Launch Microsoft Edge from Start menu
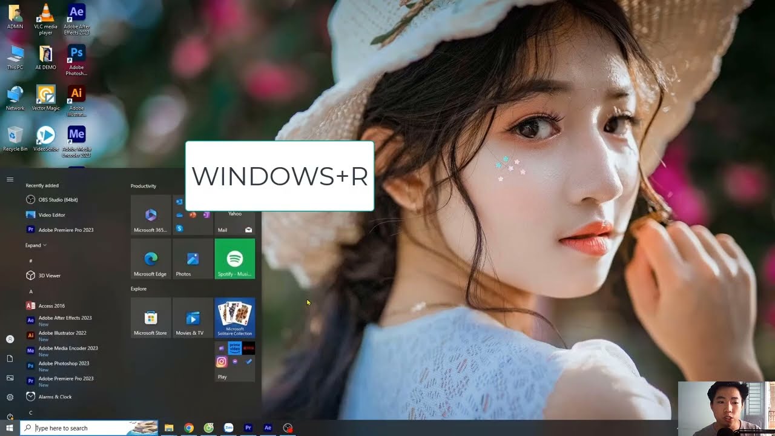 pos(150,259)
